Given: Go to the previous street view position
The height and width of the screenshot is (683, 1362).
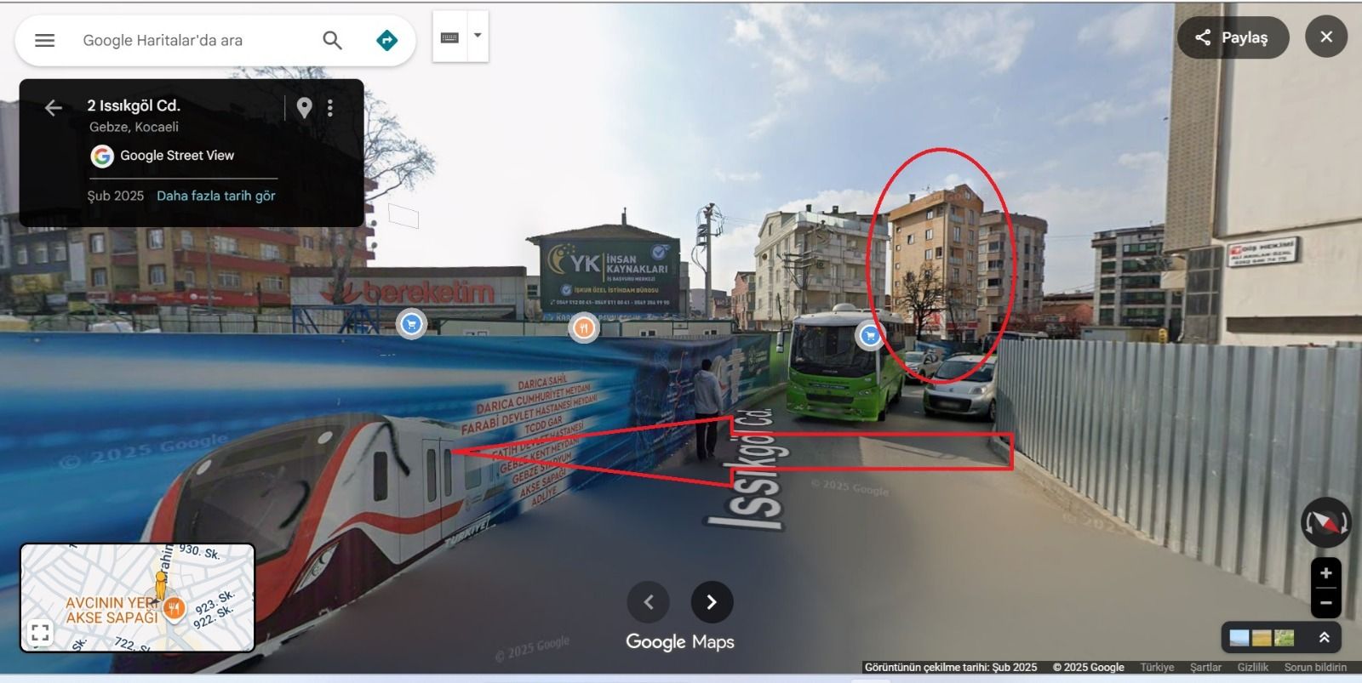Looking at the screenshot, I should [x=648, y=602].
